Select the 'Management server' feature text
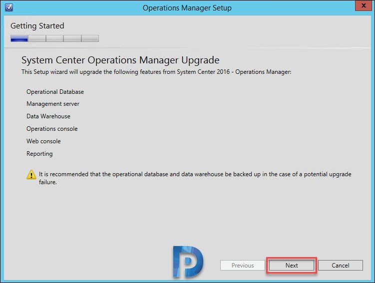 53,104
